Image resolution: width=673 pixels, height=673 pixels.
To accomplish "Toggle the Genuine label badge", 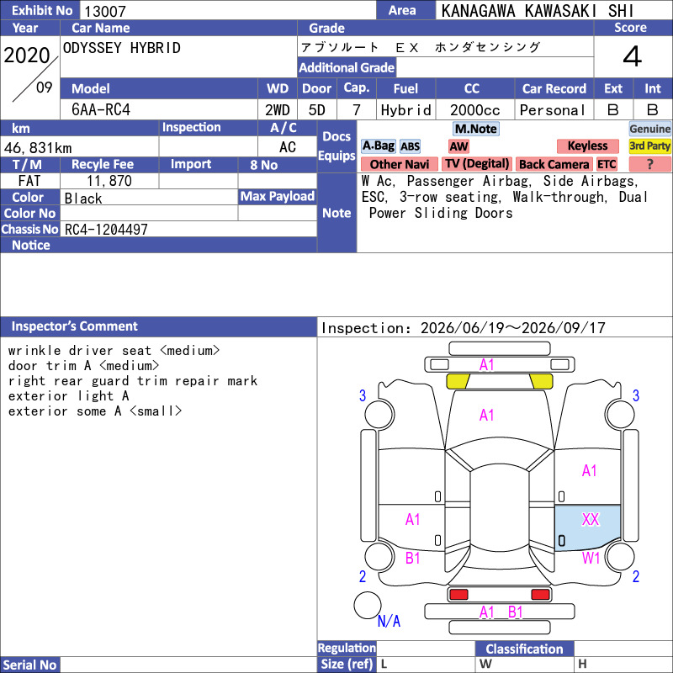I will tap(649, 129).
